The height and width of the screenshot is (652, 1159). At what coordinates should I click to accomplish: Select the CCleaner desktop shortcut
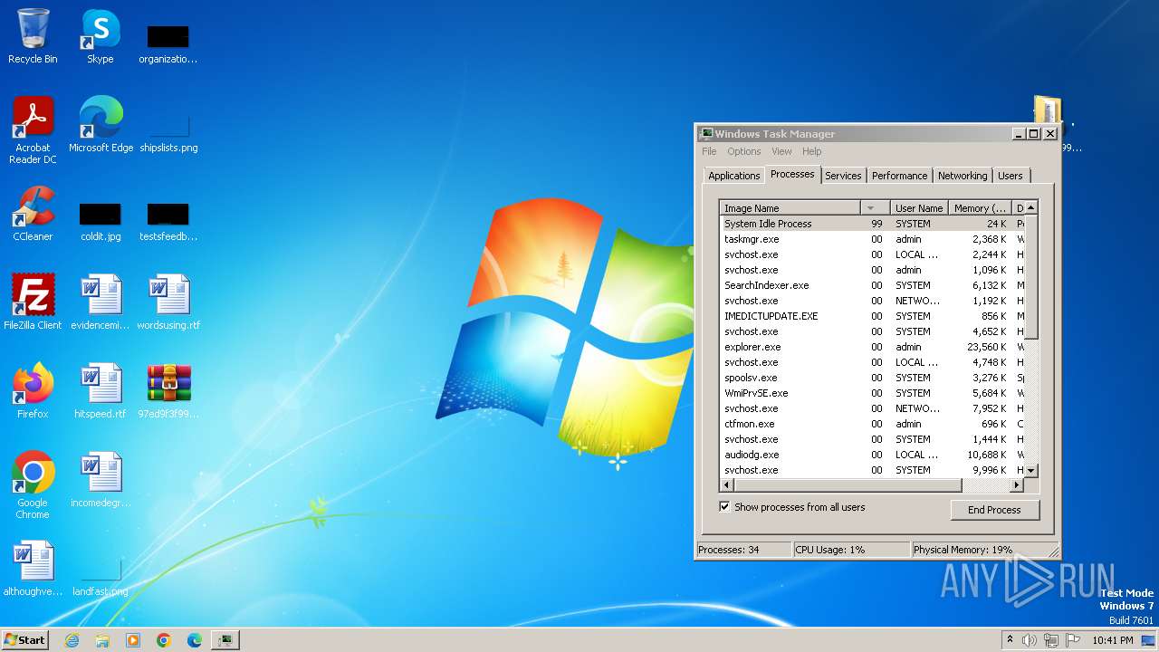coord(33,214)
